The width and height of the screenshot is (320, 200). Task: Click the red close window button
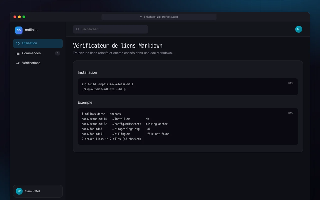point(15,17)
